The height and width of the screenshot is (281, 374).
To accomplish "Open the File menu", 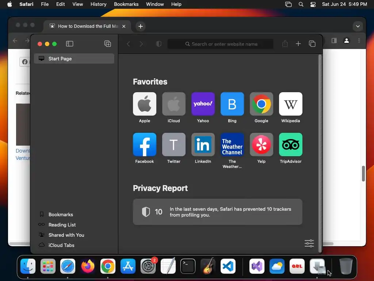I will [x=45, y=4].
